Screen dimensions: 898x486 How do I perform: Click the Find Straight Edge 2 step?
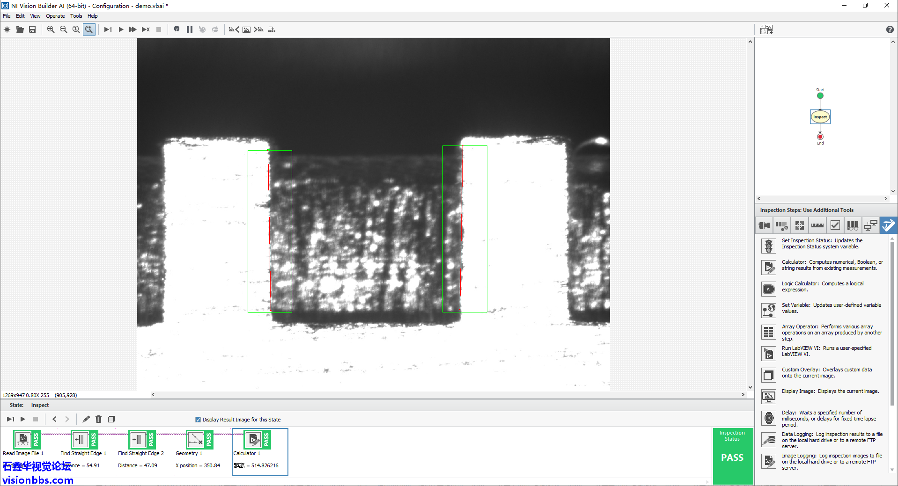pos(138,440)
